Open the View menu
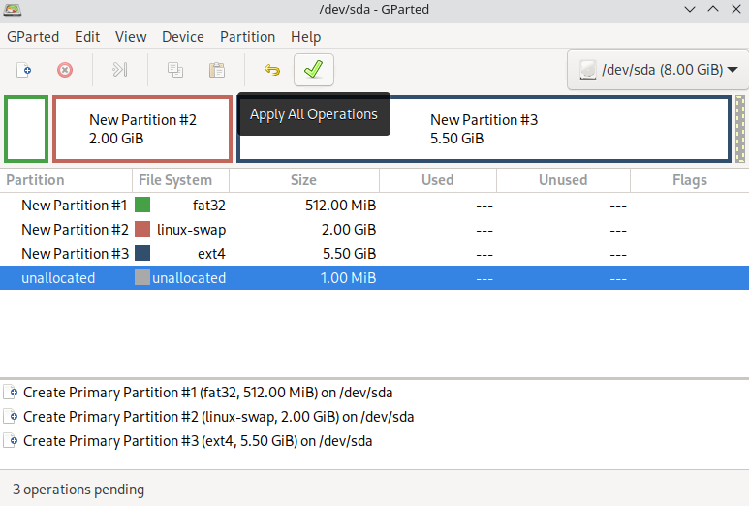Viewport: 749px width, 506px height. pyautogui.click(x=131, y=37)
